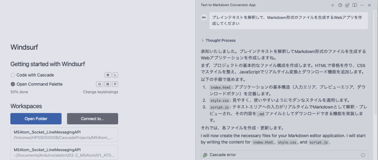Click the Me avatar beside the prompt
The width and height of the screenshot is (378, 160).
click(204, 17)
